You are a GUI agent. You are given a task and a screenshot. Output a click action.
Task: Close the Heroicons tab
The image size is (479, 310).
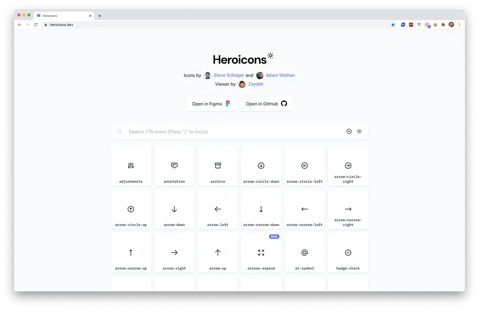(90, 16)
